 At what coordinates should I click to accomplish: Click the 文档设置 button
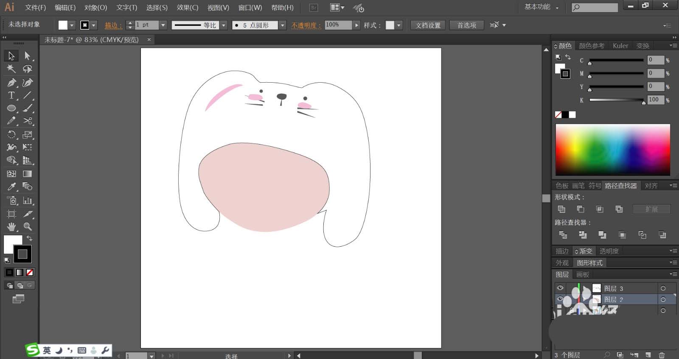point(428,25)
